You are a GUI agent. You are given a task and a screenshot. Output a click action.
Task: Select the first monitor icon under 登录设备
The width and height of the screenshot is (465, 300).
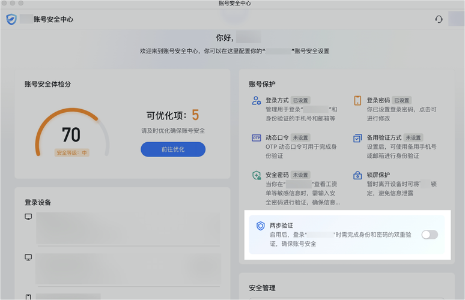pyautogui.click(x=28, y=217)
